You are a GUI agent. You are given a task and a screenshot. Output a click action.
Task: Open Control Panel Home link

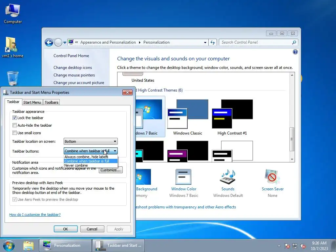click(71, 56)
